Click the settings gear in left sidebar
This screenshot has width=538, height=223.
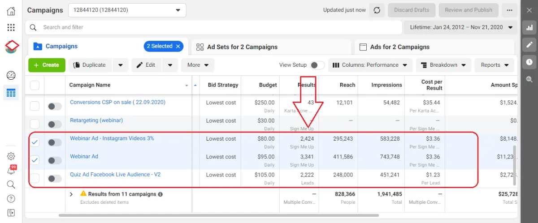(11, 156)
